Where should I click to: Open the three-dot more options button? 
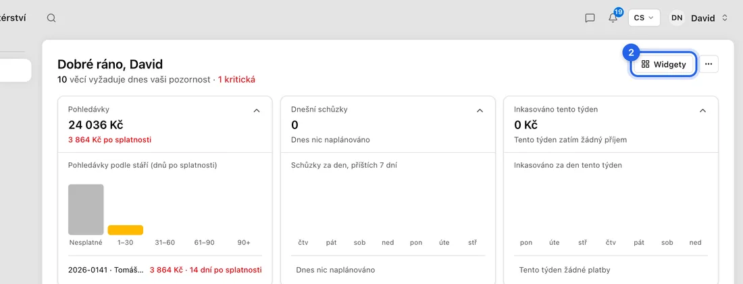709,64
